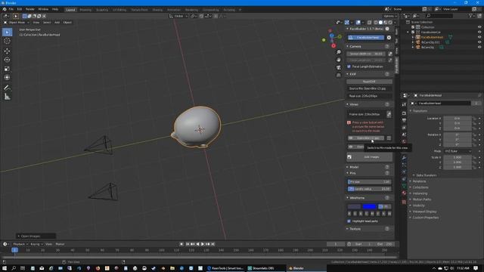
Task: Open the Render properties tab
Action: [404, 113]
